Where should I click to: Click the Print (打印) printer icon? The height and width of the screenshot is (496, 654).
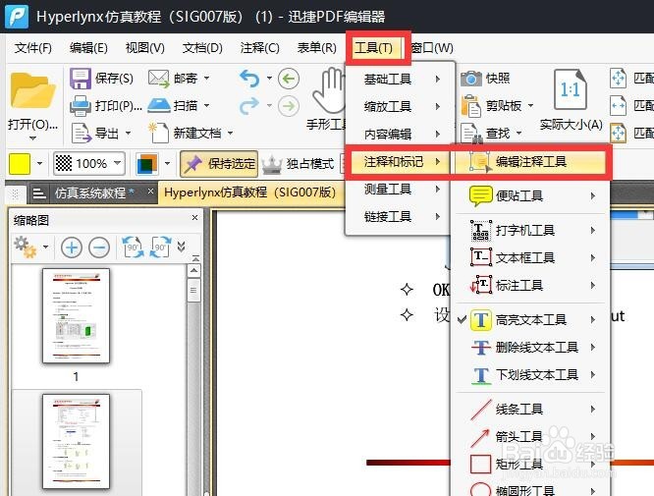81,106
